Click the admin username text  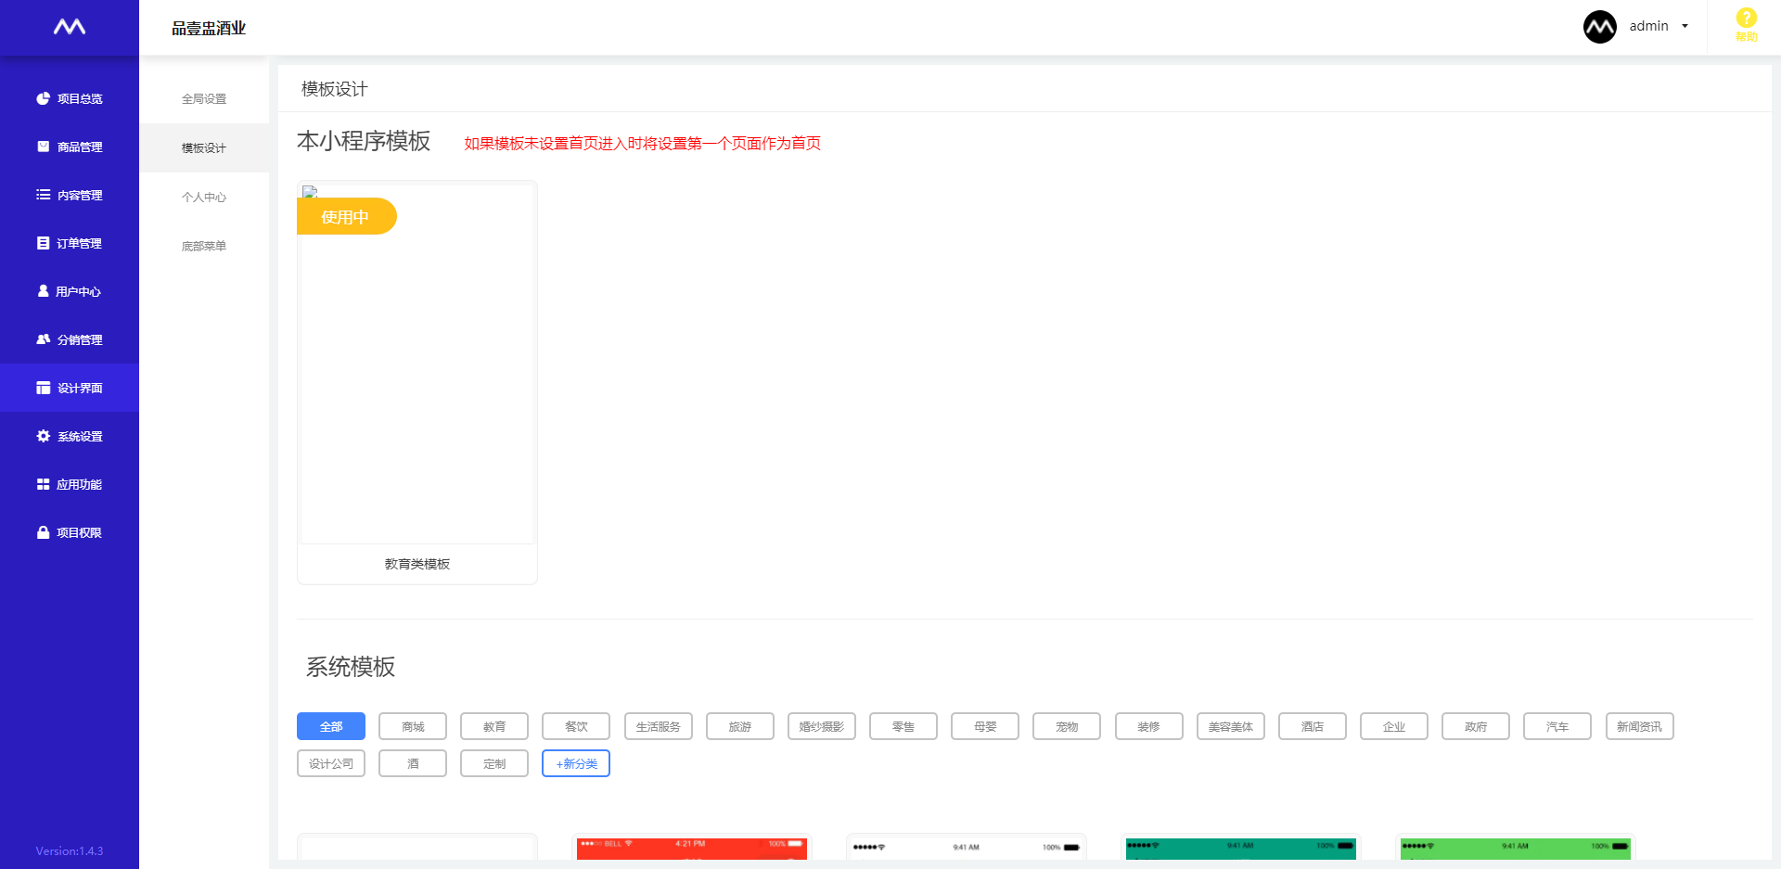click(1648, 26)
